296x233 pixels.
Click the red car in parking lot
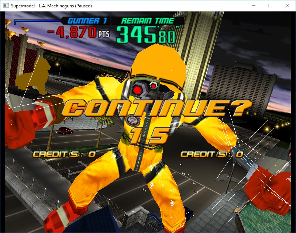(65, 131)
